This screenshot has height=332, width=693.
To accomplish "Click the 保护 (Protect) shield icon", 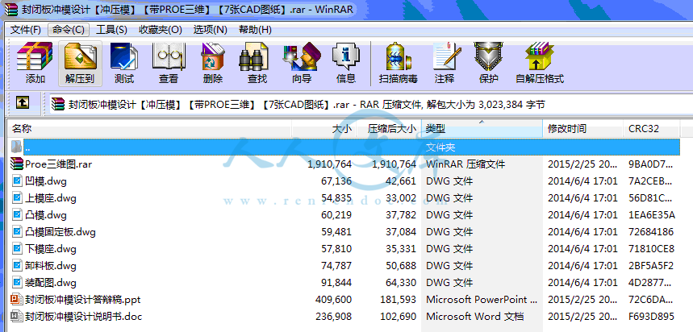I will [x=488, y=56].
